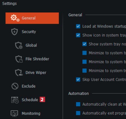Enable Automatically exit program checkbox
The height and width of the screenshot is (119, 126).
point(78,113)
